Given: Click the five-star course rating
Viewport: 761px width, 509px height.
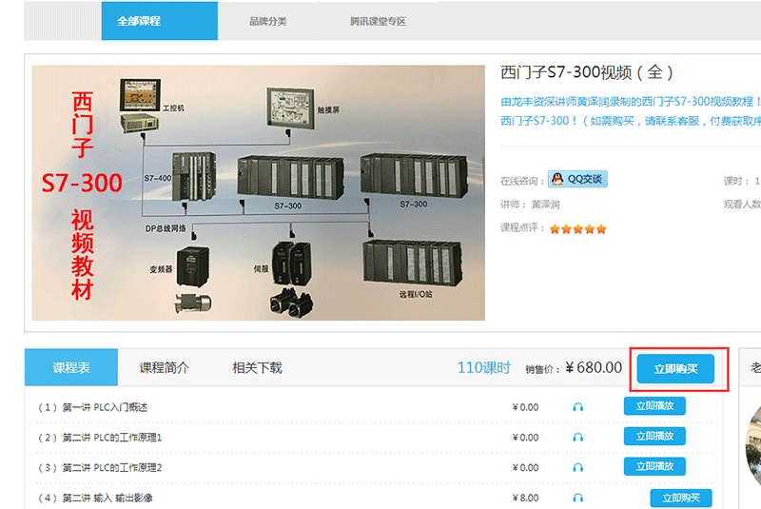Looking at the screenshot, I should tap(577, 228).
